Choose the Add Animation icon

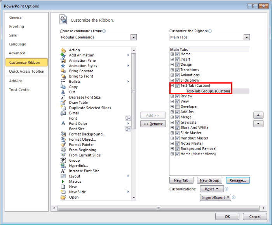tap(63, 55)
